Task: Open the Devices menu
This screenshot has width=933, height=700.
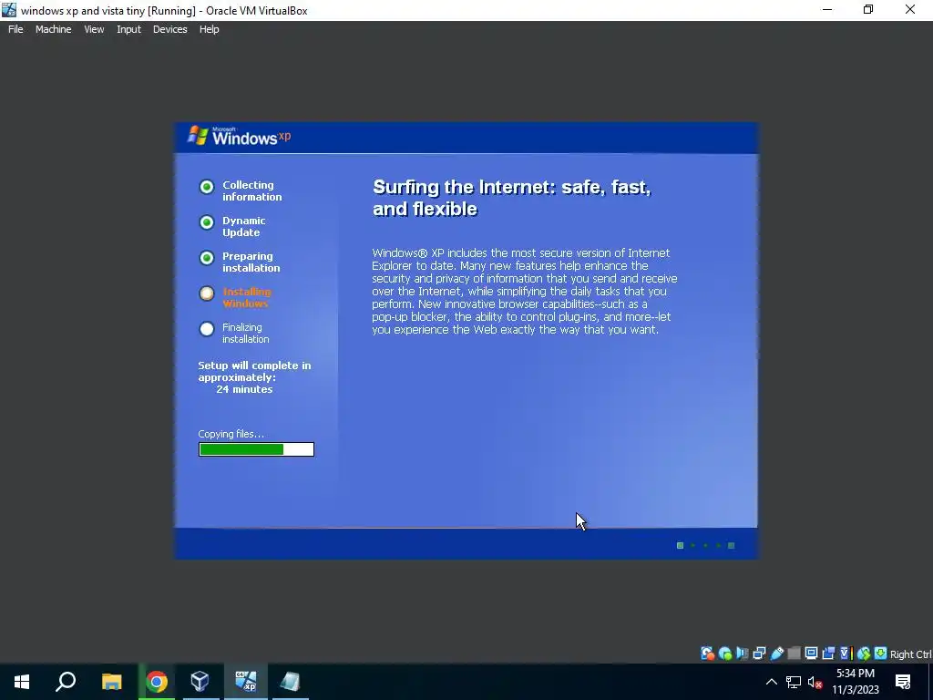Action: [169, 29]
